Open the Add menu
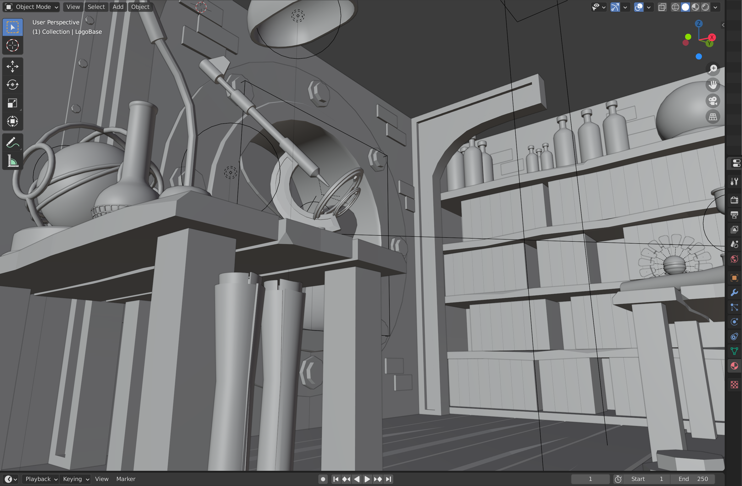742x486 pixels. point(118,7)
